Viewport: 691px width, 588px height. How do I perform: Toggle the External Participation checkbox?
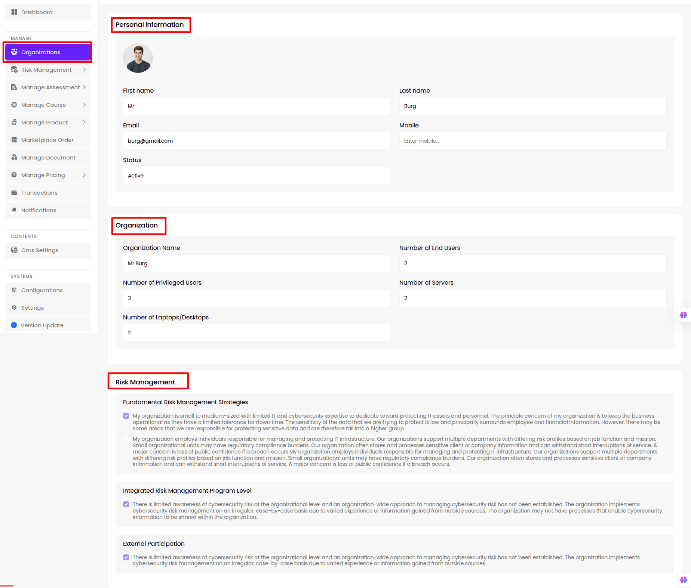point(126,557)
